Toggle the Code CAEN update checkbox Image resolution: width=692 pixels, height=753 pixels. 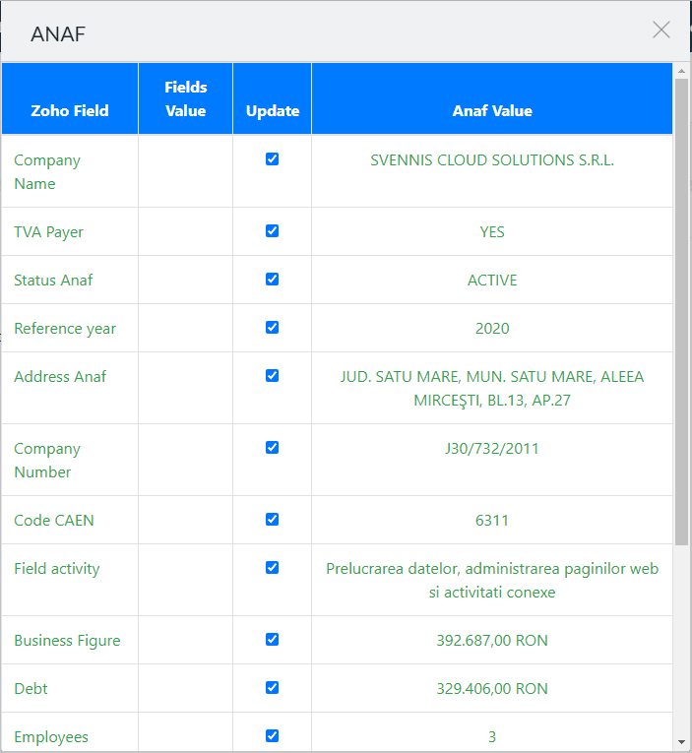[x=273, y=520]
